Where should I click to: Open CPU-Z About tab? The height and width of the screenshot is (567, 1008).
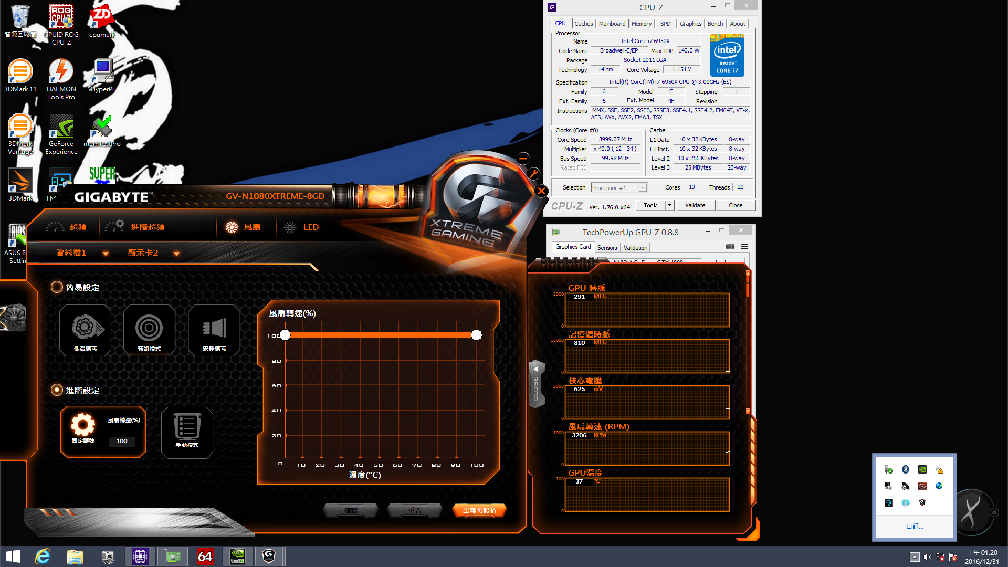pos(738,24)
